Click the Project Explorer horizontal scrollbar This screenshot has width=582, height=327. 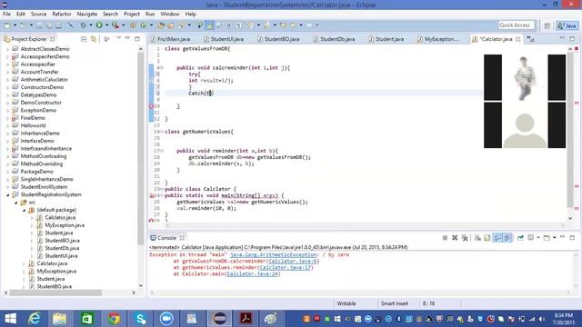pos(55,292)
